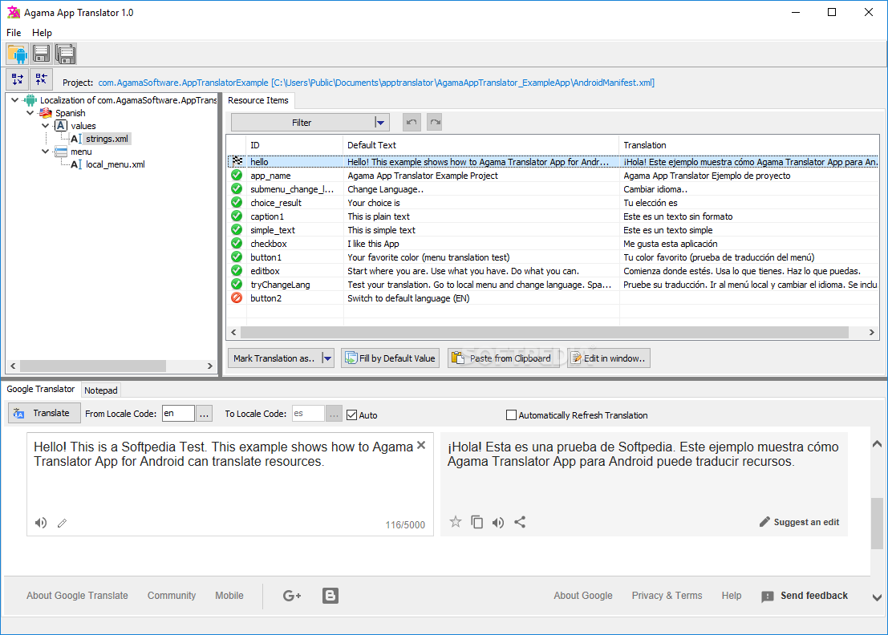Clear the source text with X icon
The width and height of the screenshot is (888, 635).
coord(421,446)
